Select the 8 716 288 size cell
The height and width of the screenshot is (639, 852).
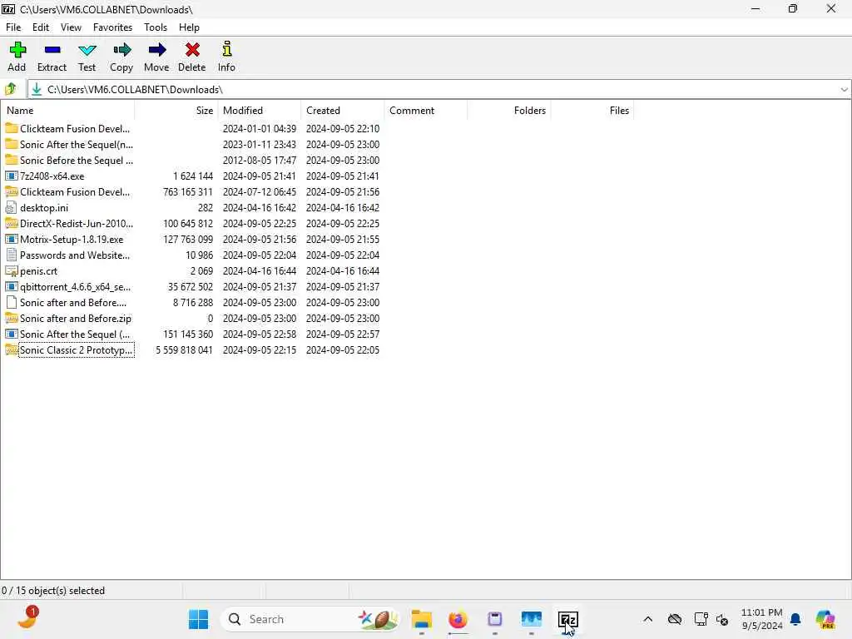click(193, 303)
